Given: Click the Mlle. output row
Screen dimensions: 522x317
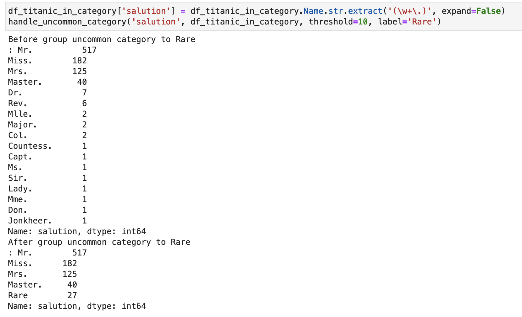Looking at the screenshot, I should coord(47,114).
